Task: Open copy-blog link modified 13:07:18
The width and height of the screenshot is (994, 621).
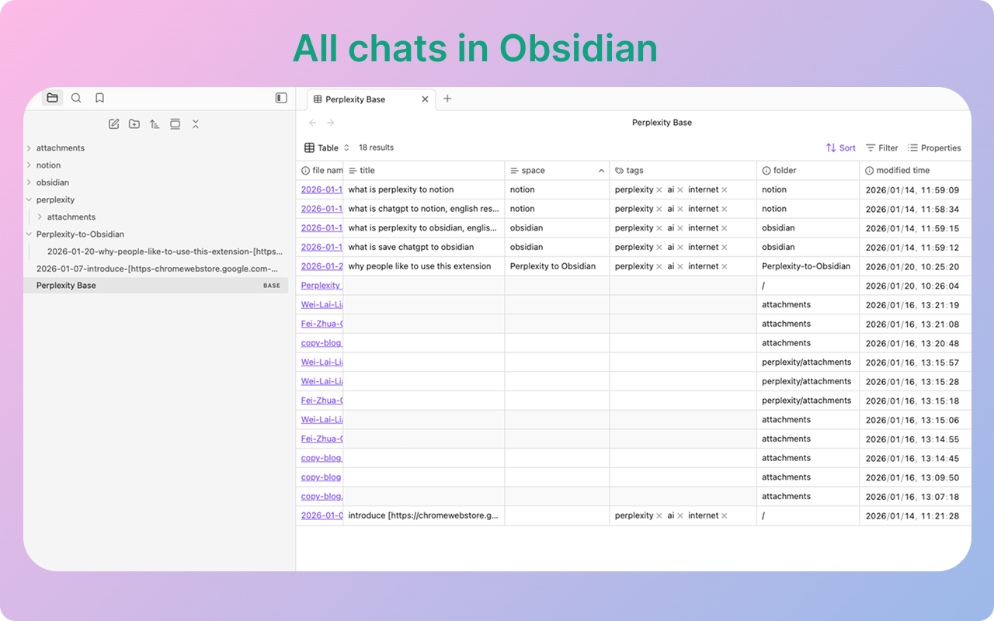Action: 321,496
